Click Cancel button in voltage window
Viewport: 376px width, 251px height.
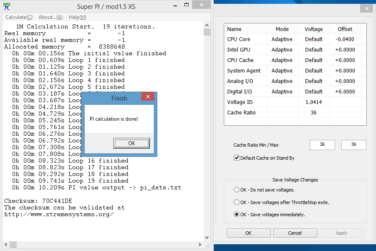pos(295,233)
